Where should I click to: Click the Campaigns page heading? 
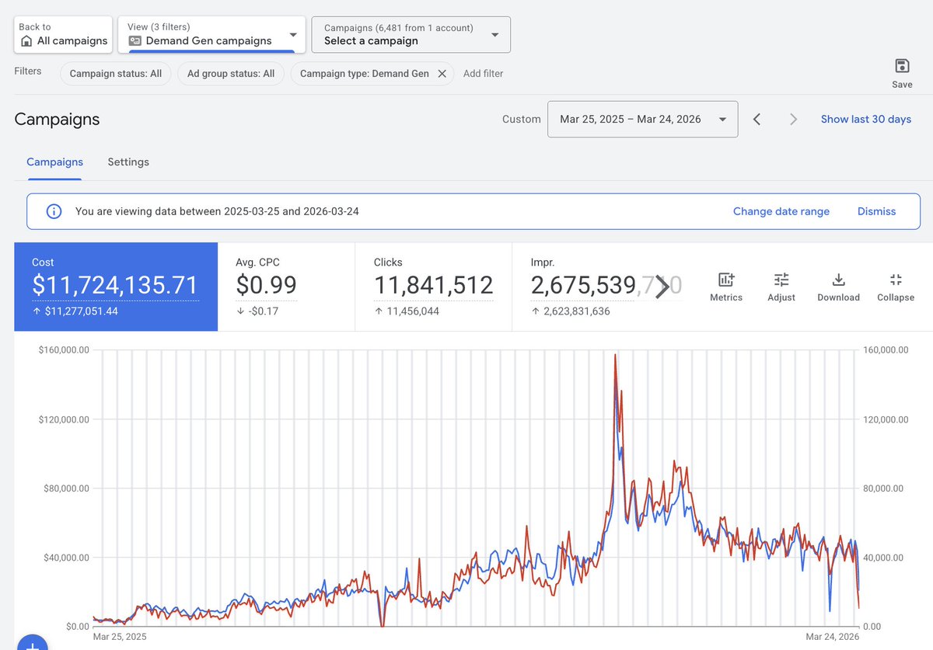coord(57,119)
